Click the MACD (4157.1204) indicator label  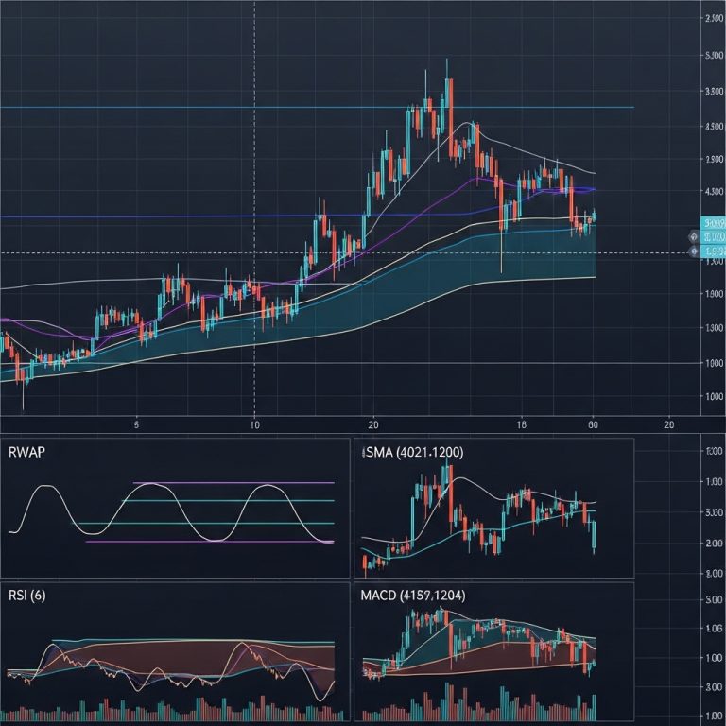[413, 596]
